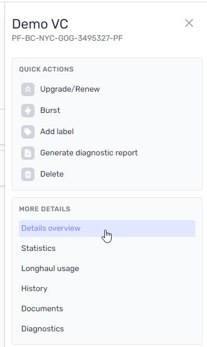Image resolution: width=207 pixels, height=347 pixels.
Task: View Longhaul usage details
Action: [x=107, y=268]
